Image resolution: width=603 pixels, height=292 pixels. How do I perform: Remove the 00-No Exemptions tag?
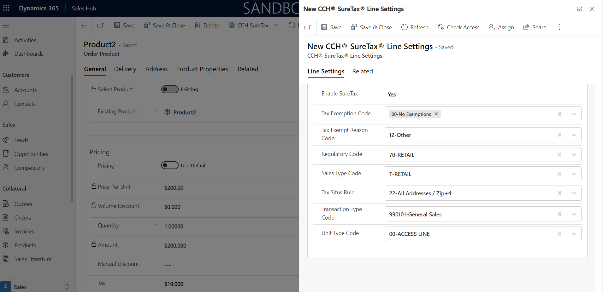(x=436, y=114)
